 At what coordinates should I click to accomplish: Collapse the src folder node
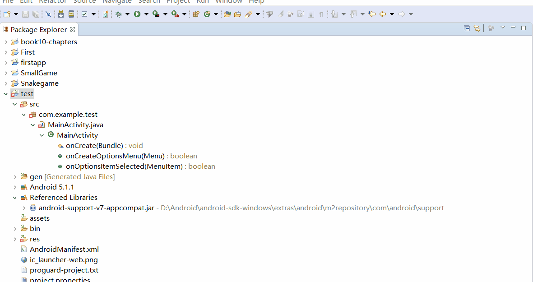pos(14,104)
